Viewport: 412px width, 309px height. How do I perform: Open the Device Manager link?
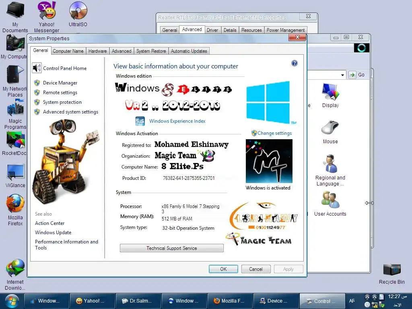pos(60,83)
